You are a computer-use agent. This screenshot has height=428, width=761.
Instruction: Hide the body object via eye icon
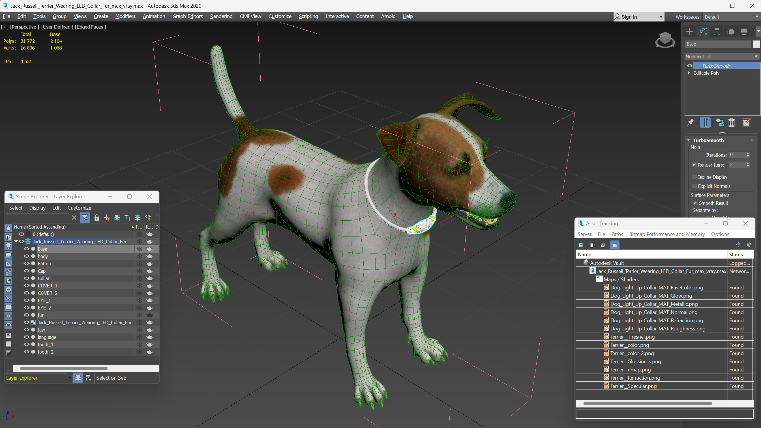point(26,256)
